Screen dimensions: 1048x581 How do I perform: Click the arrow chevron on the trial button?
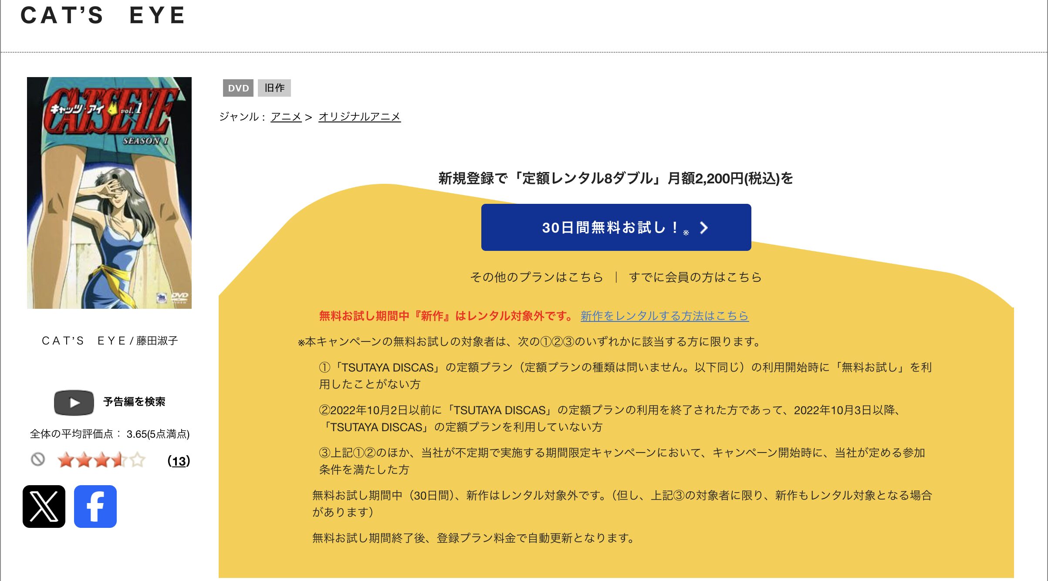(x=703, y=227)
